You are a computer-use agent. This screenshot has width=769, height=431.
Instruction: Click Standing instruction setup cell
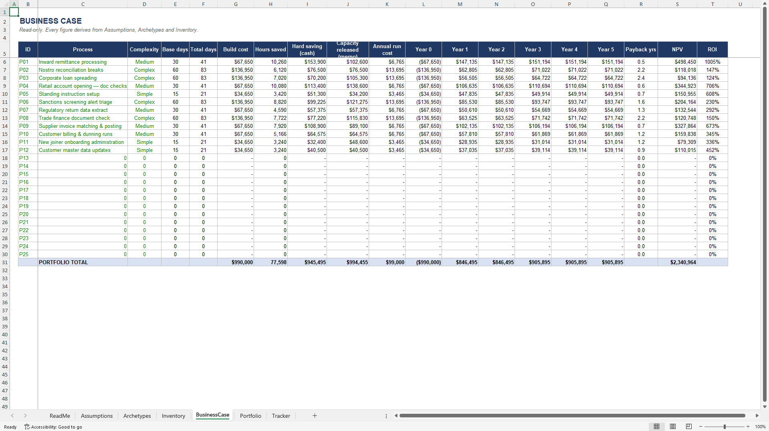click(x=83, y=94)
